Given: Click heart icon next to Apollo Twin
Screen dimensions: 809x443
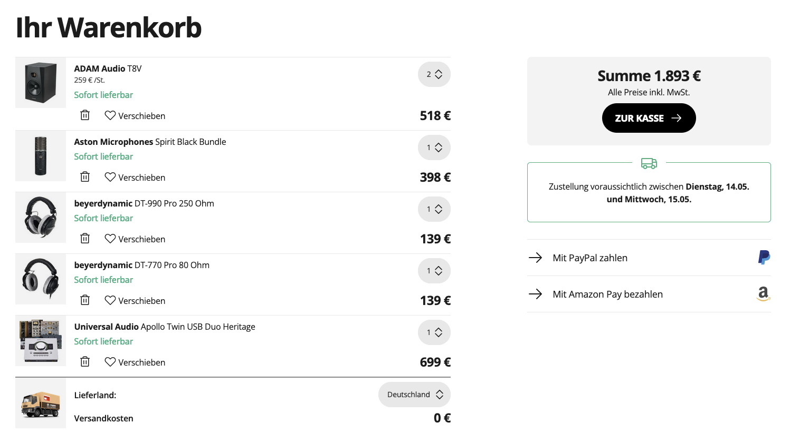Looking at the screenshot, I should point(110,362).
